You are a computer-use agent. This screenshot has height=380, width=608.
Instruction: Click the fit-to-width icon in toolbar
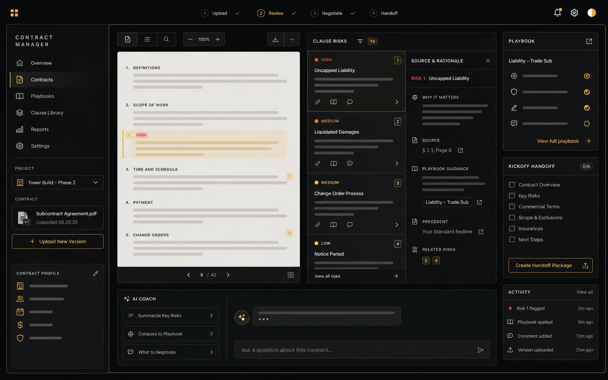point(292,39)
